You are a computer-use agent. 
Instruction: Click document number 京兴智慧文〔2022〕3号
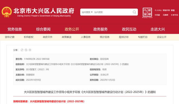point(37,69)
